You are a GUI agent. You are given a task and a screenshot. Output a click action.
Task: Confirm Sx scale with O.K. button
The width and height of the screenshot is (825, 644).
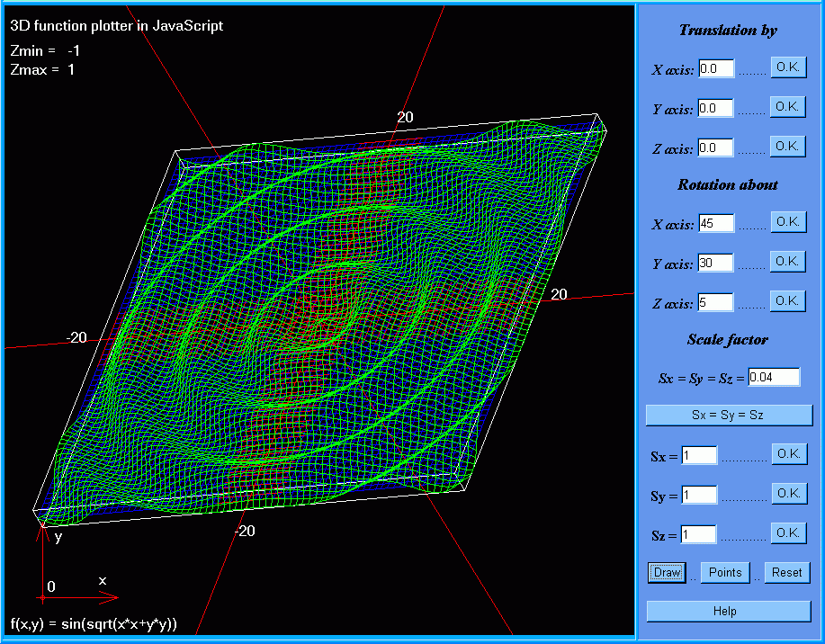789,454
